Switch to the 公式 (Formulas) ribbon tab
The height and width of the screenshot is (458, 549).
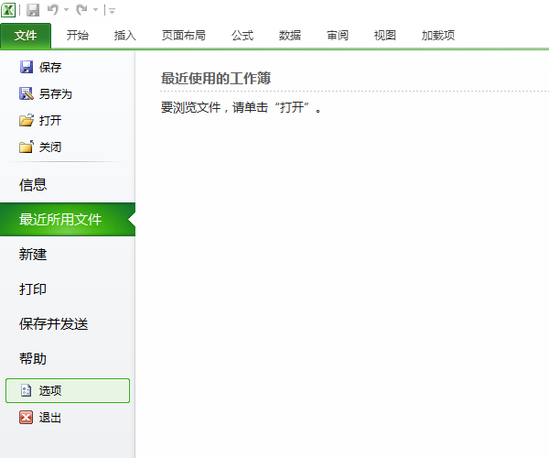(x=242, y=36)
